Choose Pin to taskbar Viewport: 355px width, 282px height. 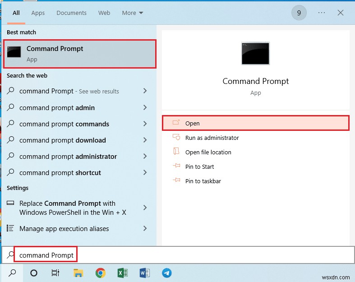pos(256,181)
